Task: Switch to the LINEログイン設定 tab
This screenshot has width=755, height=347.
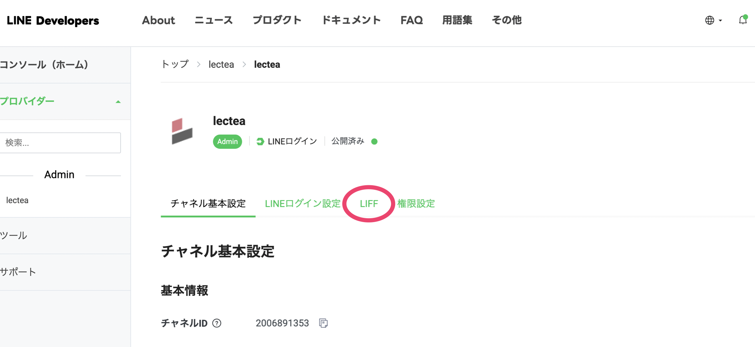Action: [x=303, y=204]
